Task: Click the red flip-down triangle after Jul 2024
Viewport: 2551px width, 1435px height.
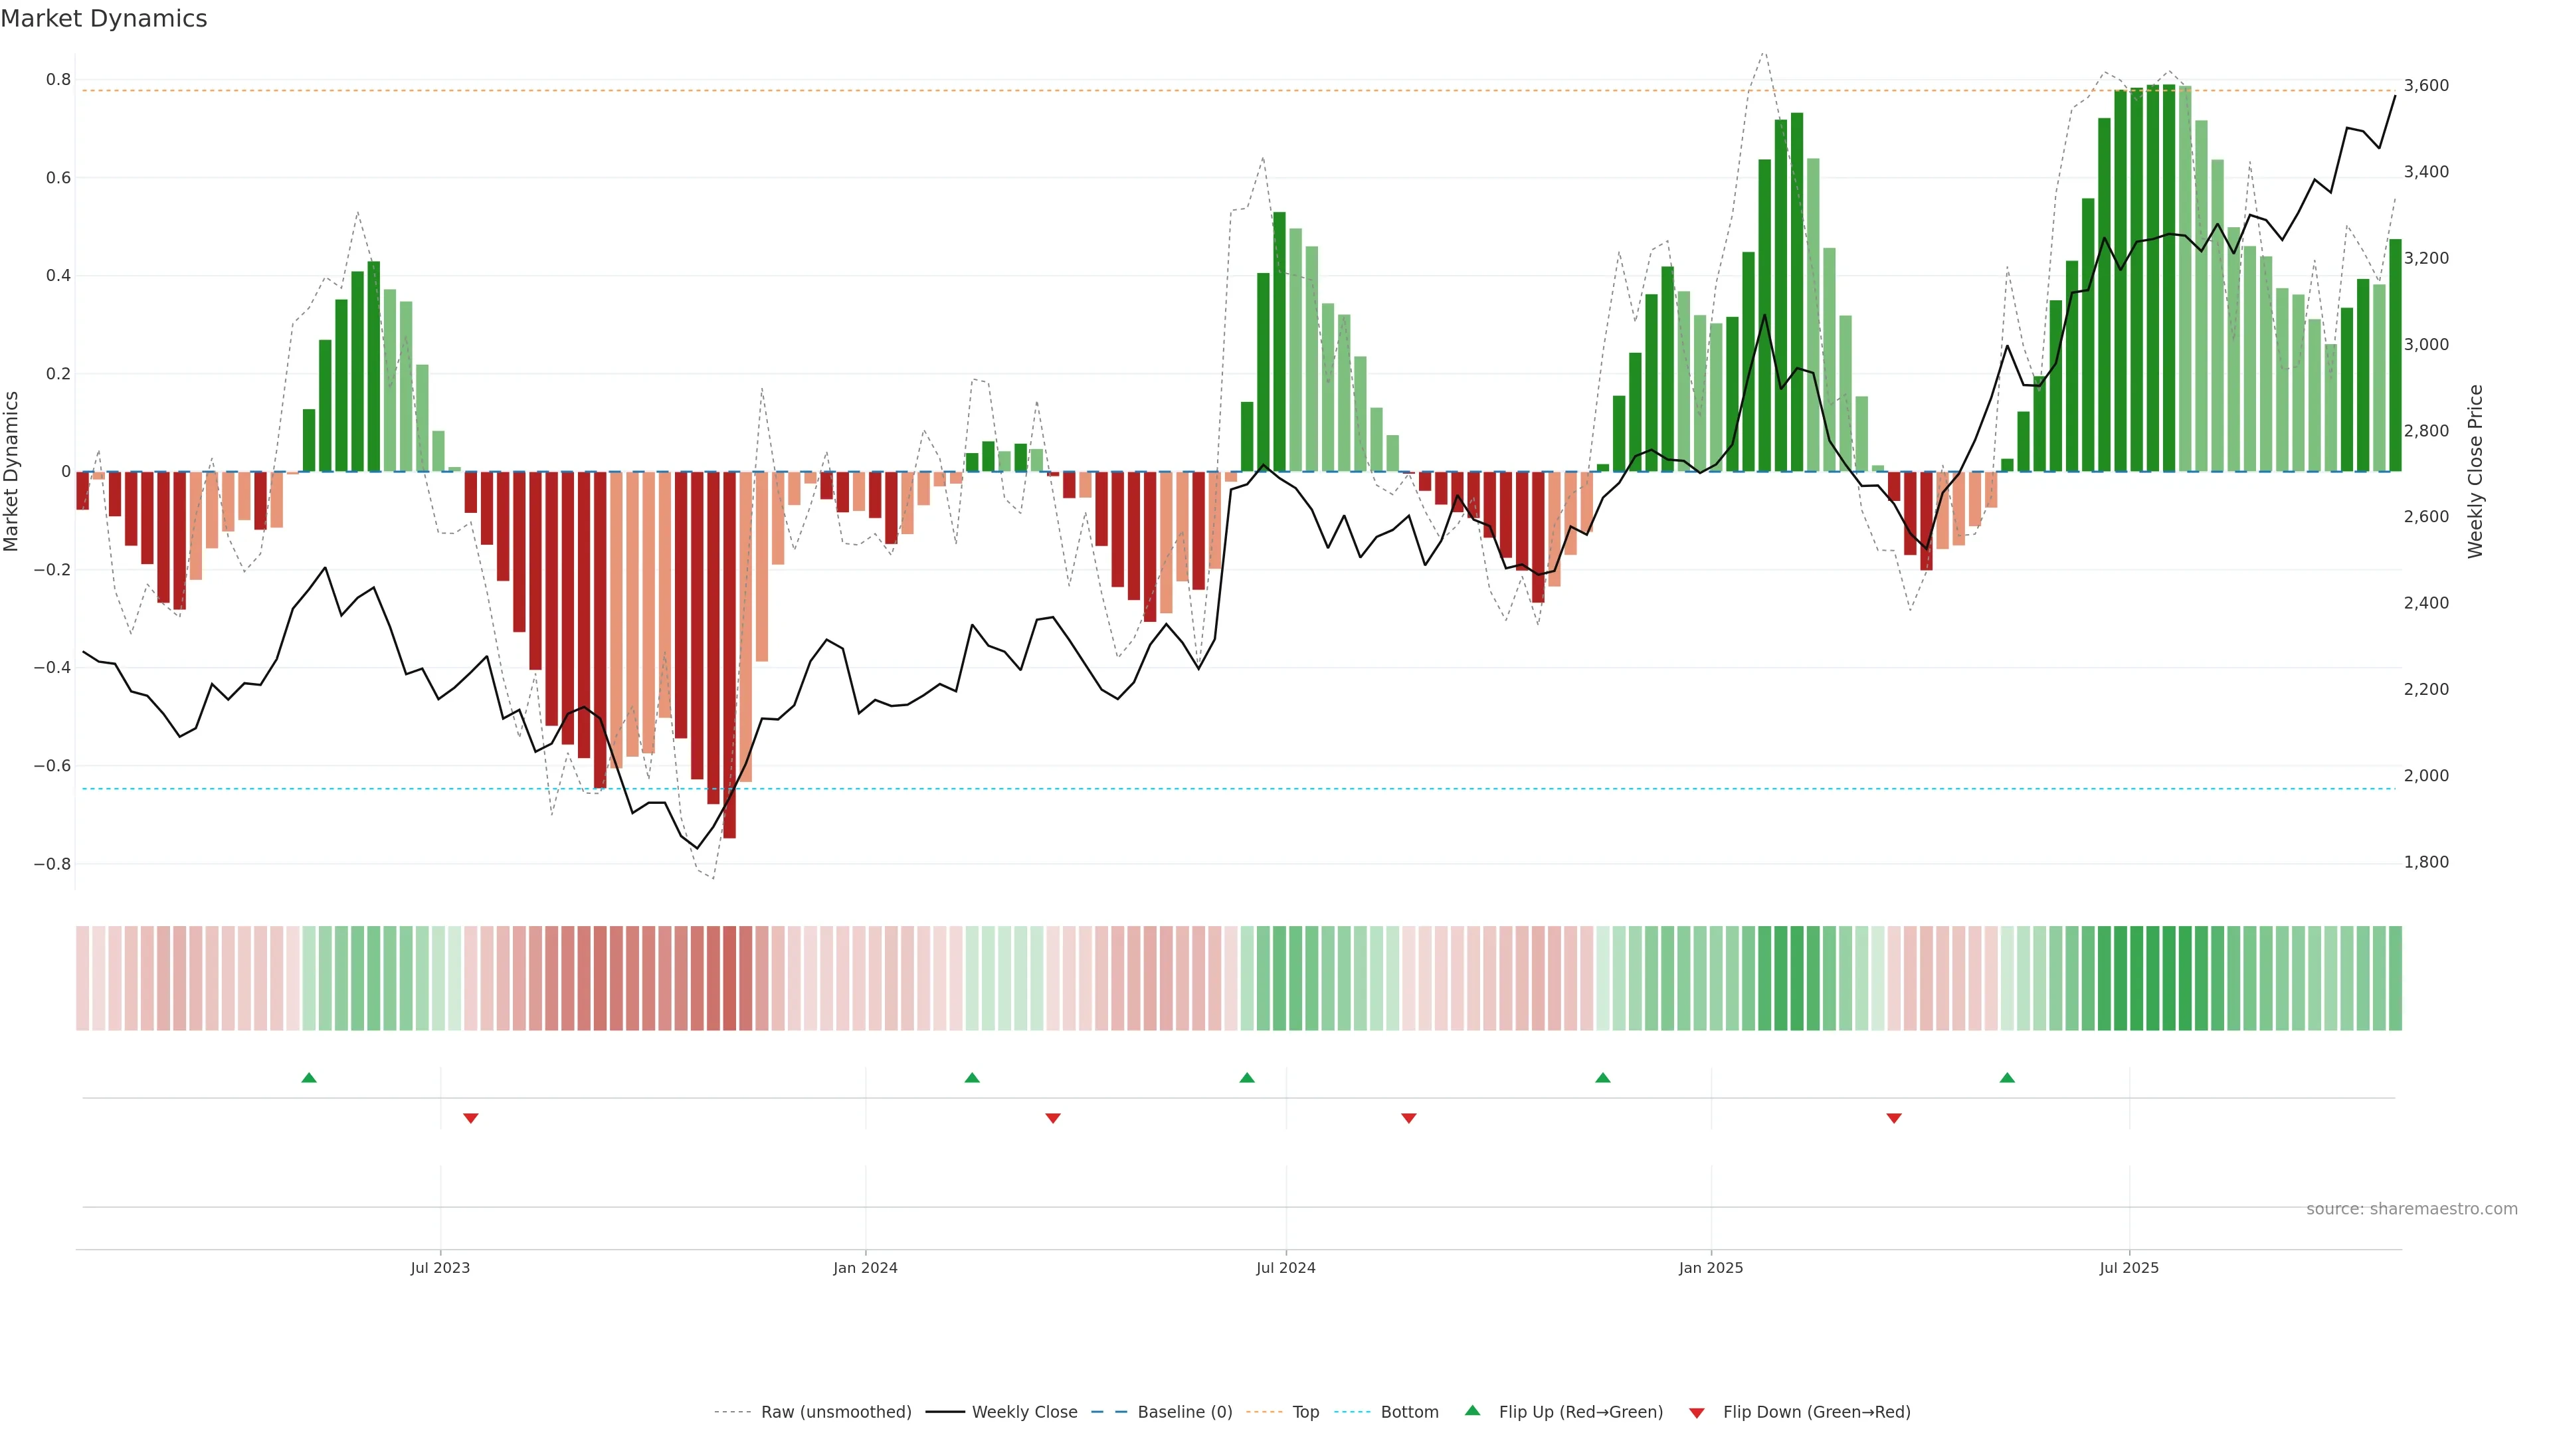Action: point(1409,1118)
